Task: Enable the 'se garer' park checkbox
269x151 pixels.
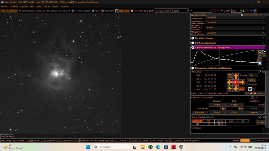Action: 247,85
